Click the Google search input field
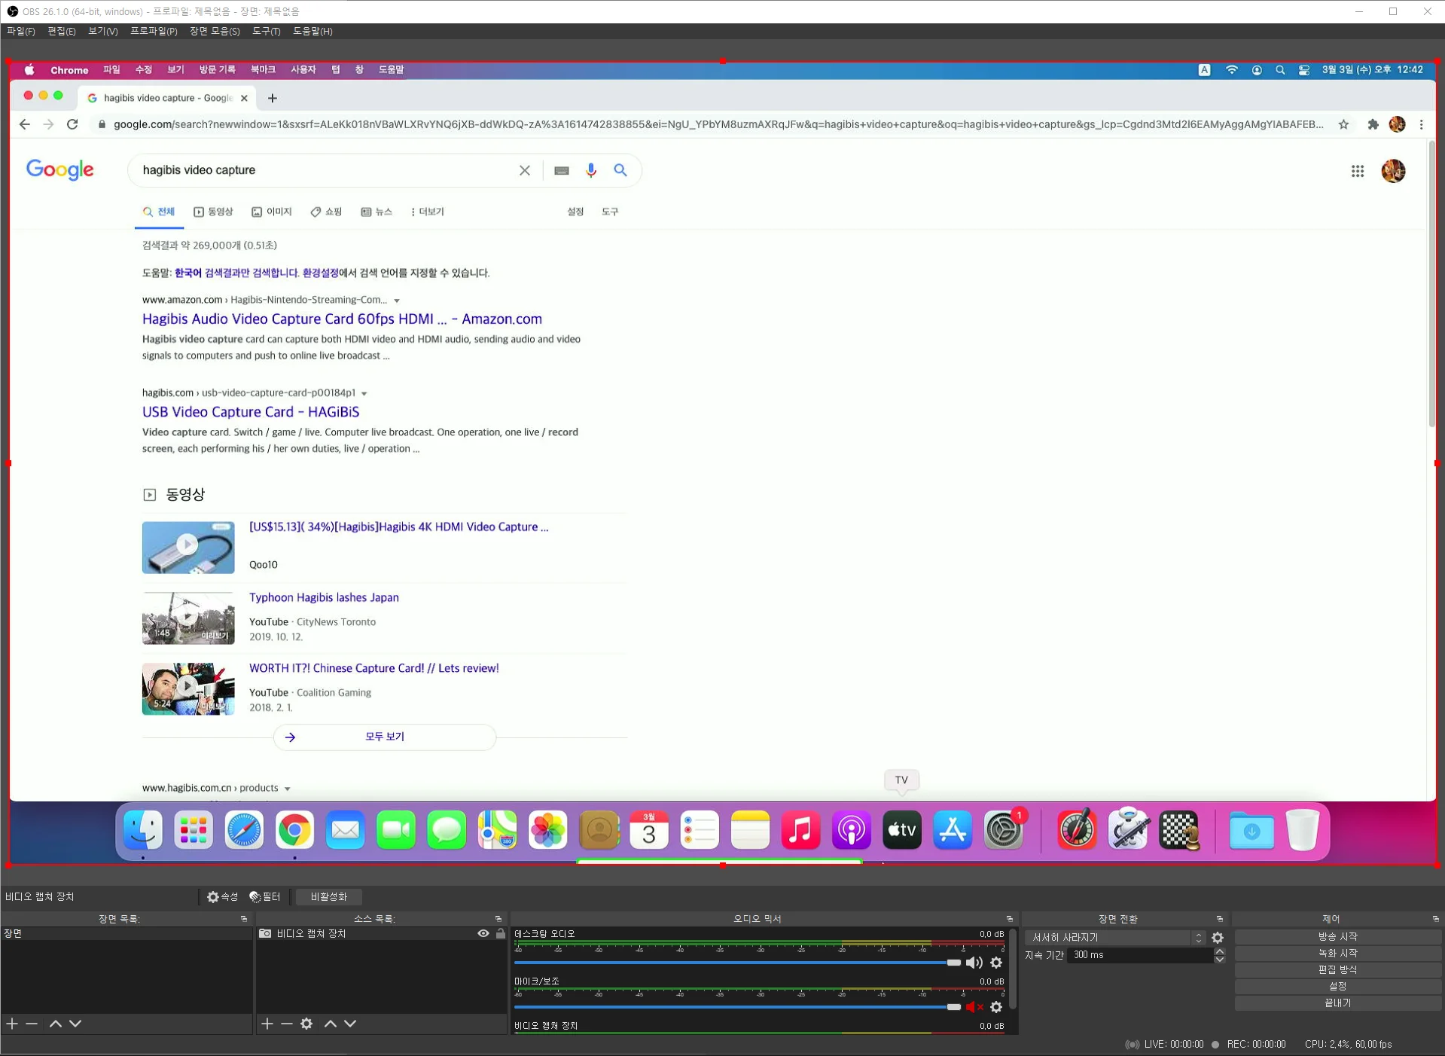Image resolution: width=1445 pixels, height=1056 pixels. [324, 170]
